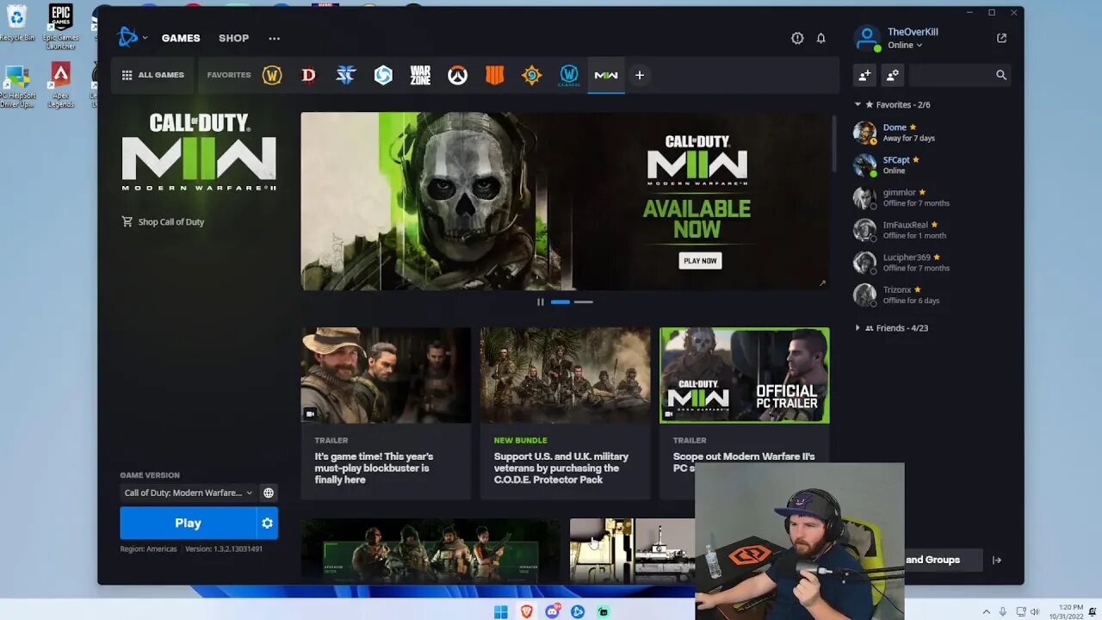This screenshot has height=620, width=1102.
Task: Select Overwatch favorite icon
Action: click(457, 75)
